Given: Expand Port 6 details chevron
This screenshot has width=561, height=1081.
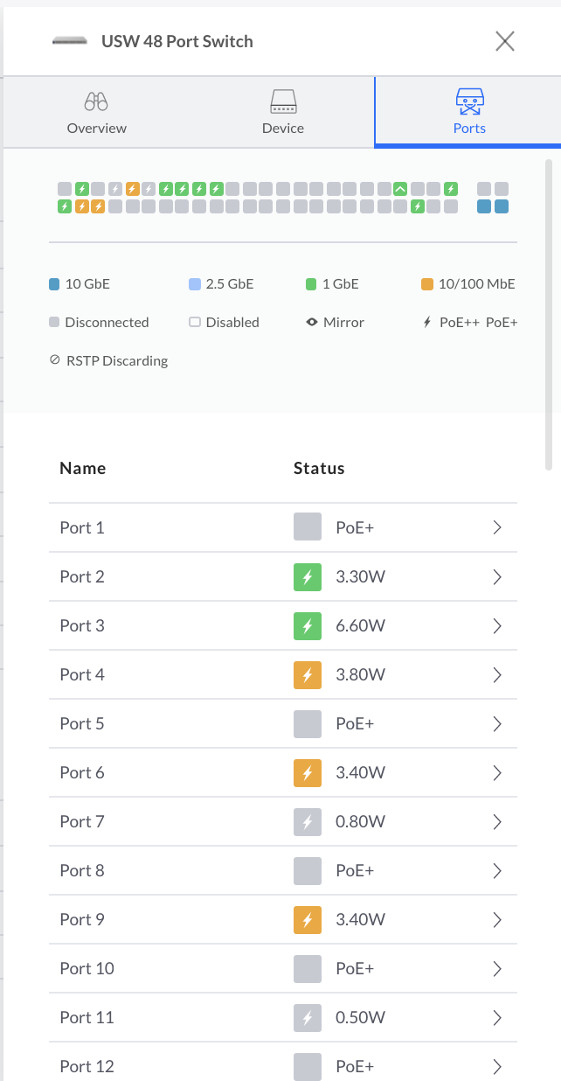Looking at the screenshot, I should coord(497,772).
